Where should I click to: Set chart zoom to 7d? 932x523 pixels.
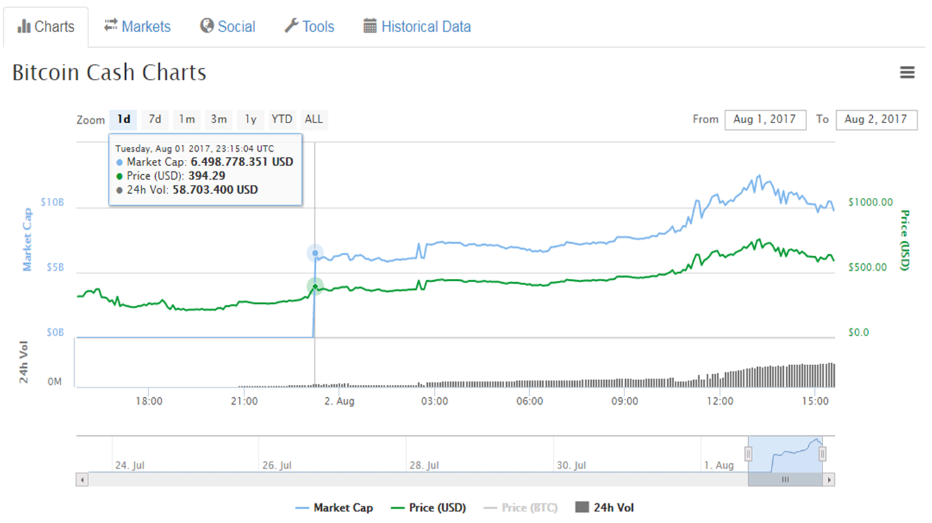pyautogui.click(x=155, y=120)
